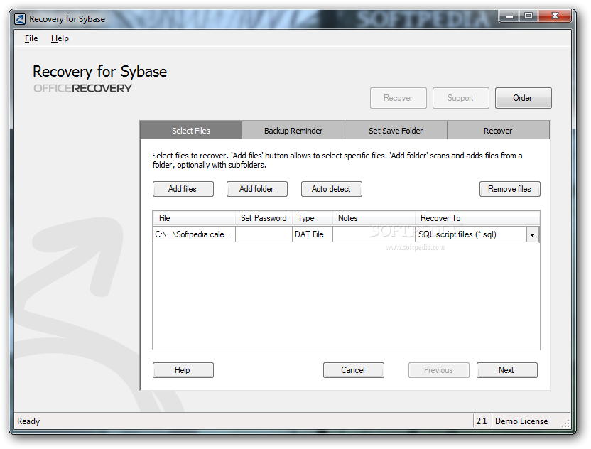Screen dimensions: 591x449
Task: Click the Recover To column header
Action: click(477, 218)
